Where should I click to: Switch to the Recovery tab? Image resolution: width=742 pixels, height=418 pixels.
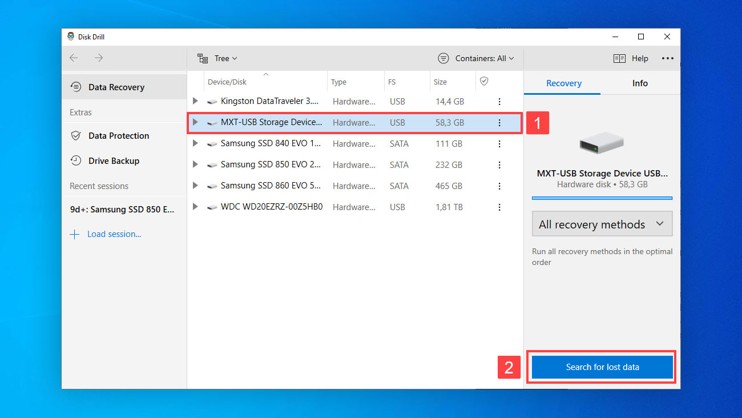coord(563,83)
